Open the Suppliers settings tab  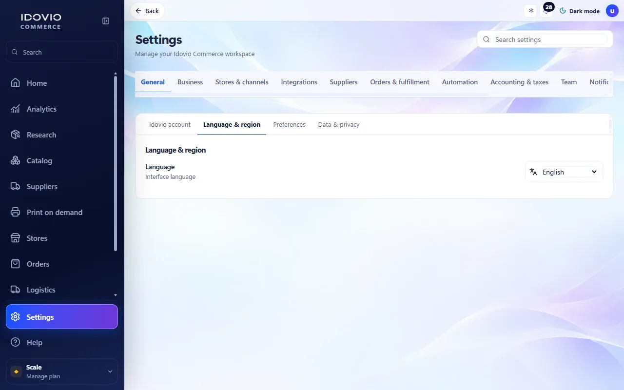tap(344, 82)
